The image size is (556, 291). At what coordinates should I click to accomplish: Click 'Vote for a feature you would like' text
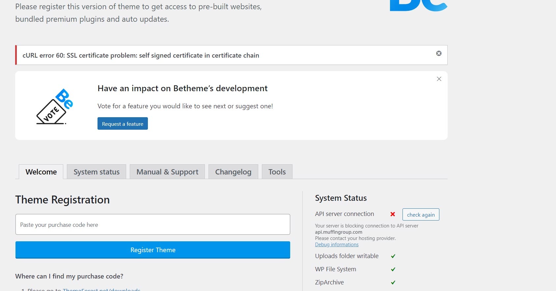click(185, 106)
